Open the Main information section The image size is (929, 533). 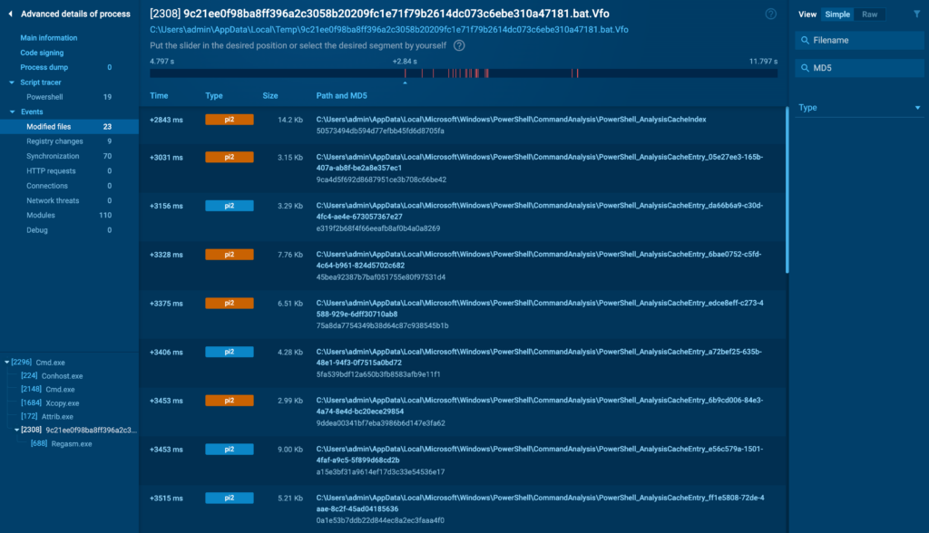[x=49, y=38]
